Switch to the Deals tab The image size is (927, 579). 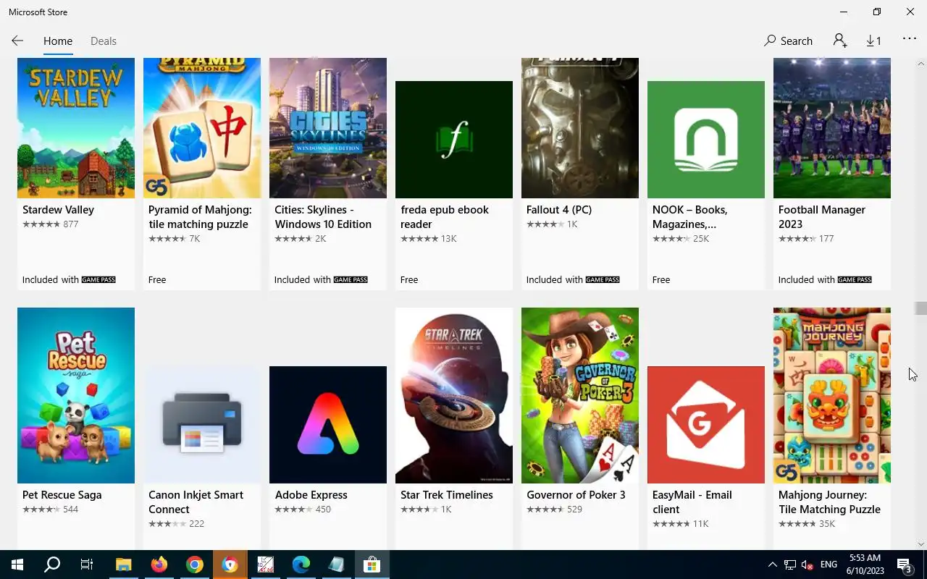104,41
